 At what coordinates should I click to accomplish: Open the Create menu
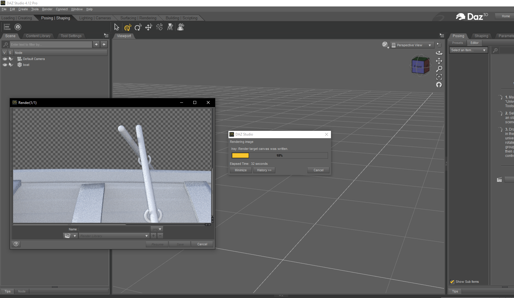[x=23, y=9]
